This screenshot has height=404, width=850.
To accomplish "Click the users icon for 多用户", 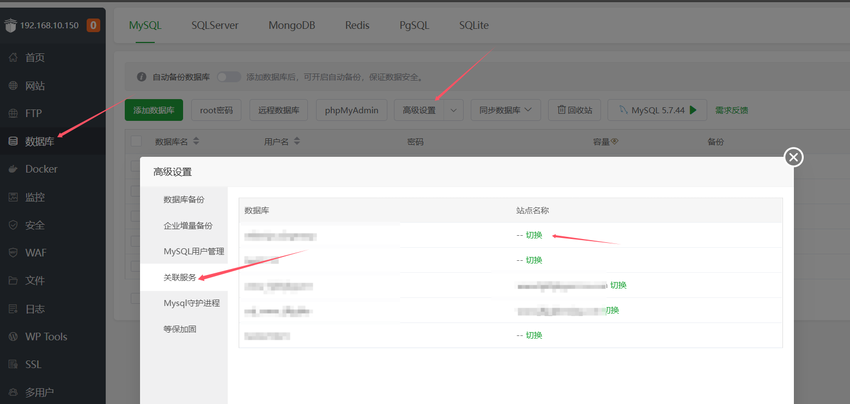I will pos(13,392).
